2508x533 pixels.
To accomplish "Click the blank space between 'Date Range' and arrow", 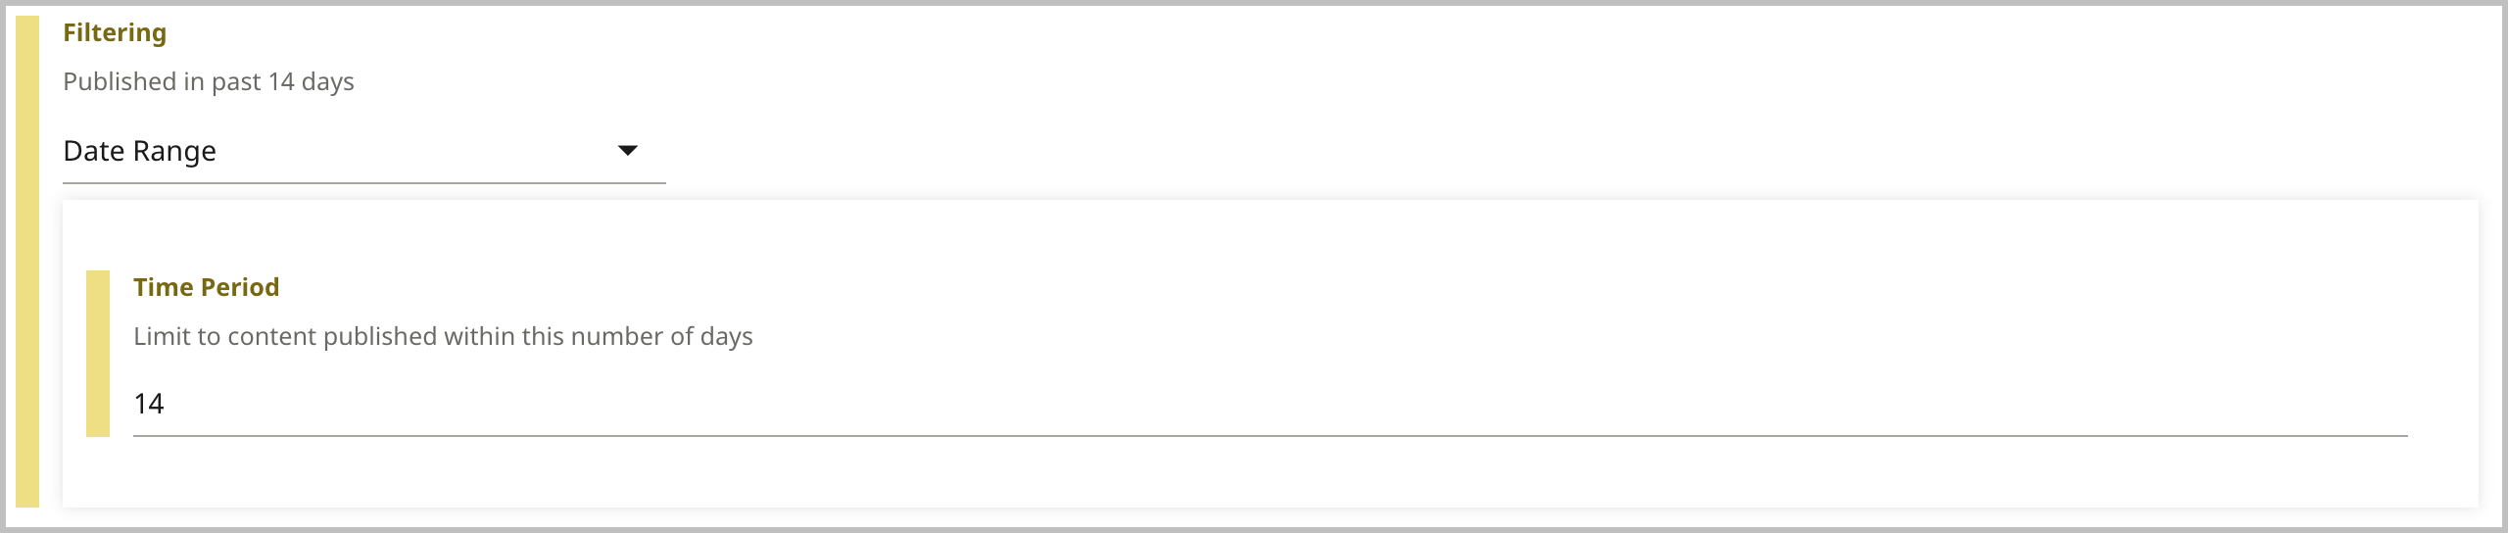I will point(411,151).
